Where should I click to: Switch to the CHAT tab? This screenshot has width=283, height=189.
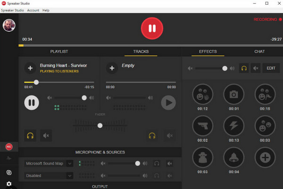click(259, 51)
